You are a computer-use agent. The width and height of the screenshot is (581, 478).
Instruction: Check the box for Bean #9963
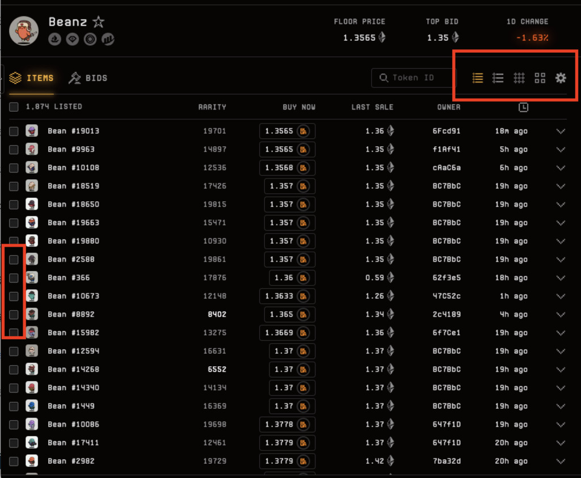[x=14, y=150]
